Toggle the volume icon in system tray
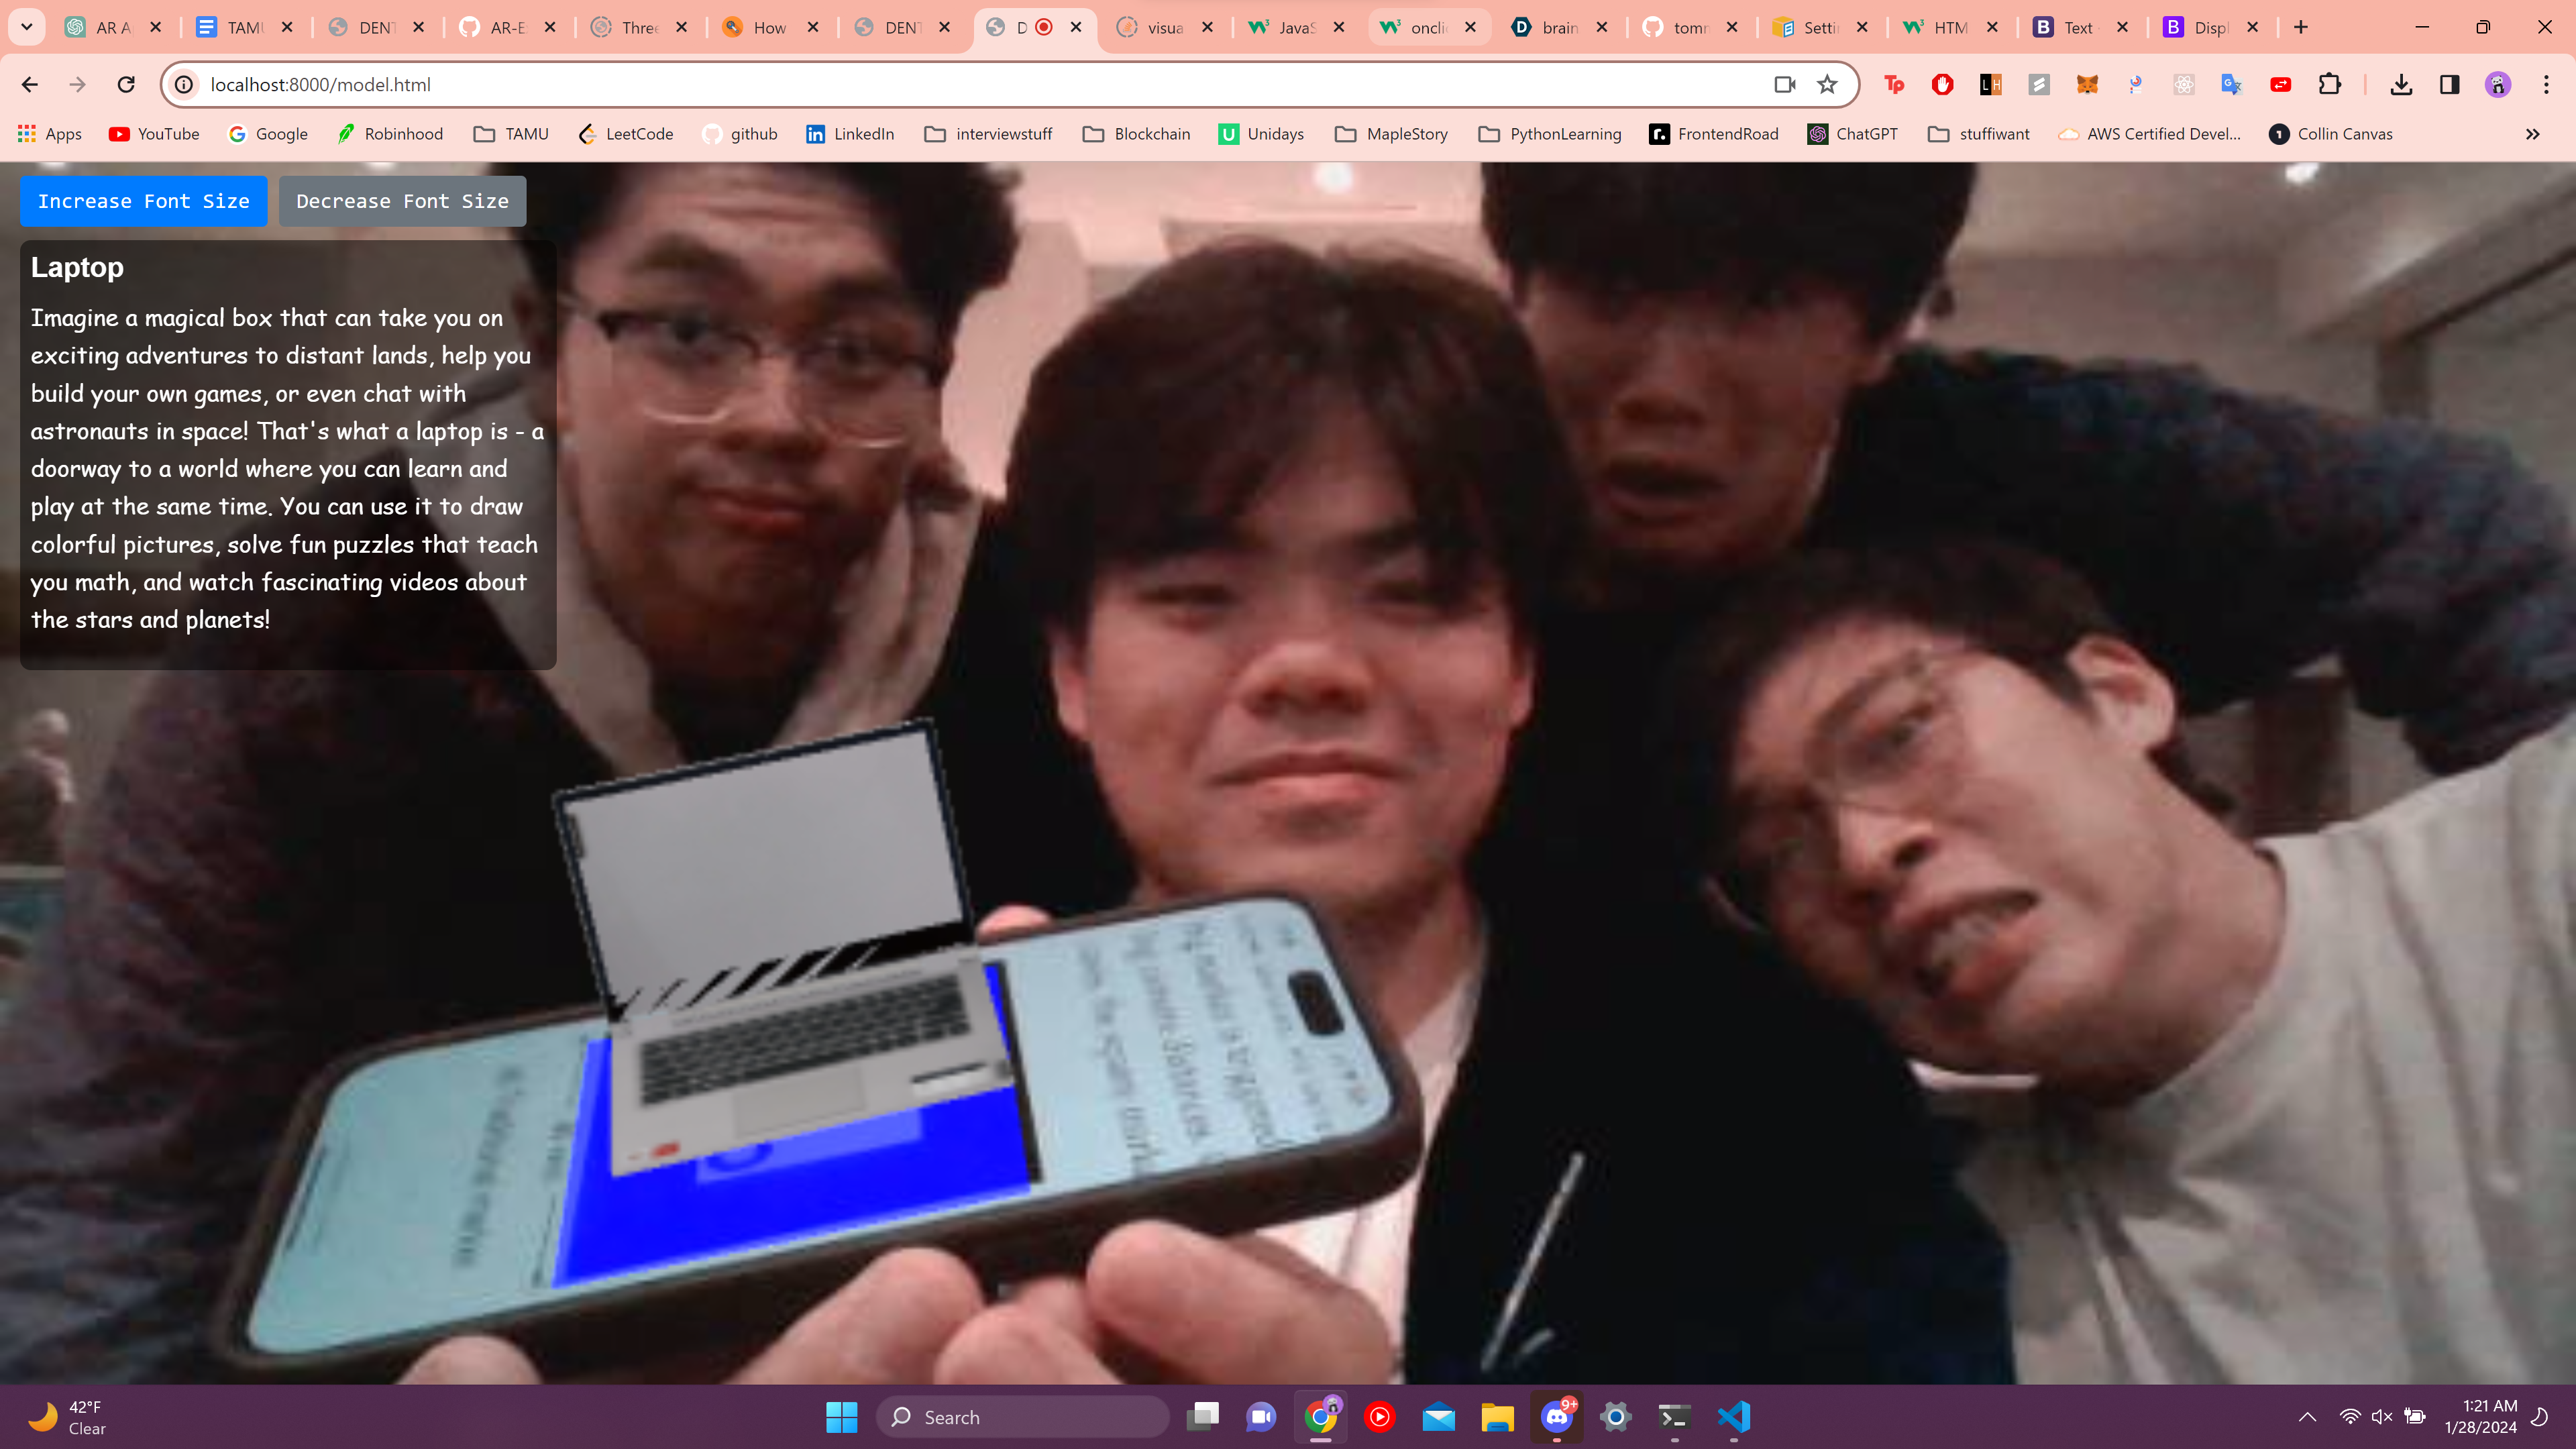2576x1449 pixels. point(2381,1416)
